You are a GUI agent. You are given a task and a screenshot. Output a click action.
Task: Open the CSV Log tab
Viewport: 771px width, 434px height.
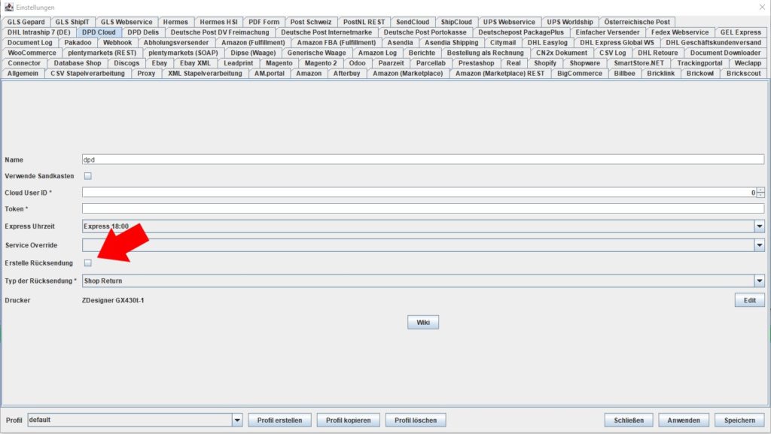click(x=613, y=53)
